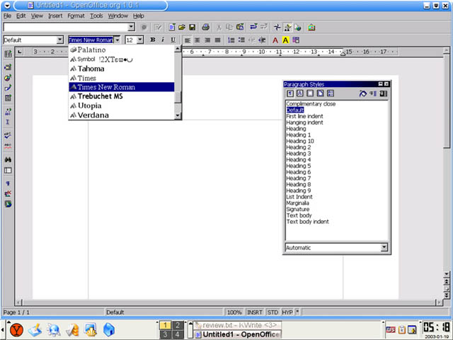This screenshot has height=340, width=453.
Task: Toggle HYP hyperlink mode in status bar
Action: [287, 312]
